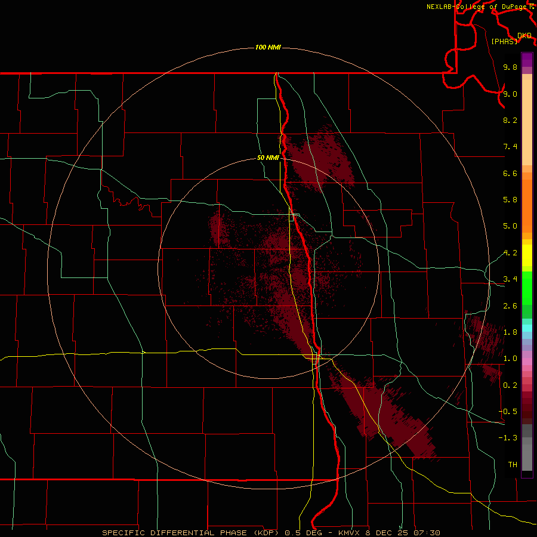
Task: Click the 2.6 value on color scale
Action: (510, 306)
